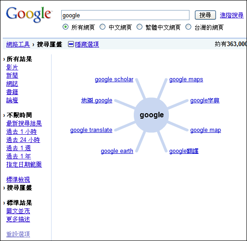Filter results by 影片 in sidebar
Image resolution: width=247 pixels, height=241 pixels.
pyautogui.click(x=12, y=68)
